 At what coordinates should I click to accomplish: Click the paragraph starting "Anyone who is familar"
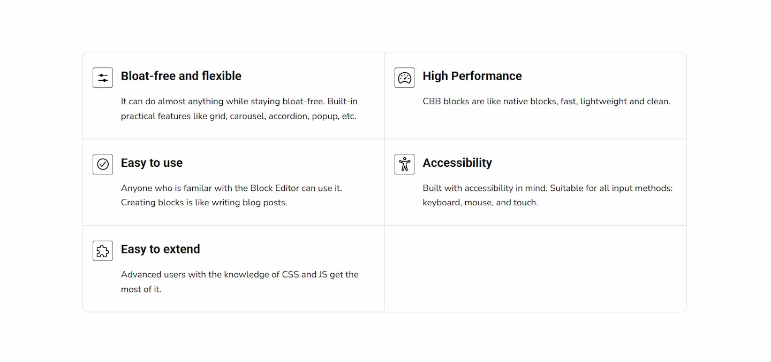[x=231, y=195]
